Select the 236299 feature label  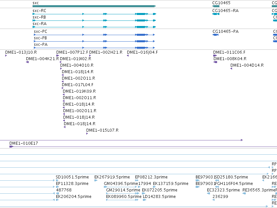(220, 197)
